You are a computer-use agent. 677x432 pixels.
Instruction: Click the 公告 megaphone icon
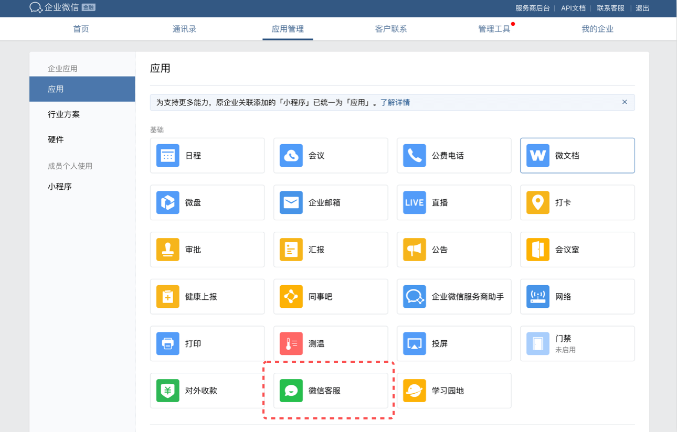pyautogui.click(x=414, y=250)
